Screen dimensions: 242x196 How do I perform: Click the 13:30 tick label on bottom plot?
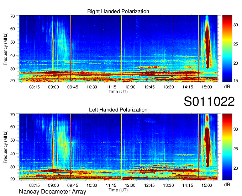pyautogui.click(x=169, y=185)
